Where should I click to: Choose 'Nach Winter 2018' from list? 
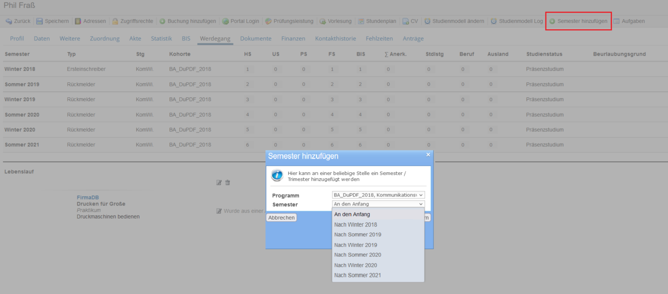378,225
